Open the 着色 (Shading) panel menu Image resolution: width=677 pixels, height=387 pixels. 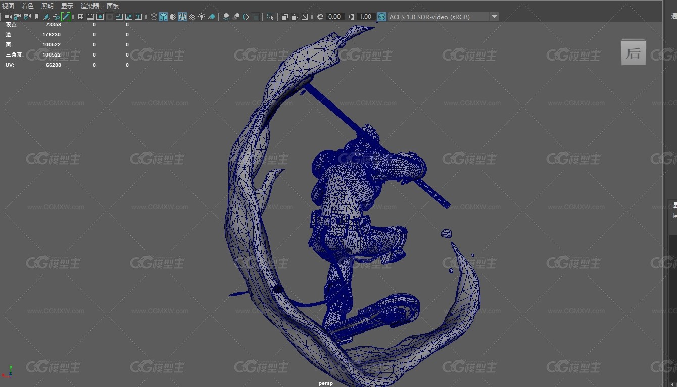point(28,6)
